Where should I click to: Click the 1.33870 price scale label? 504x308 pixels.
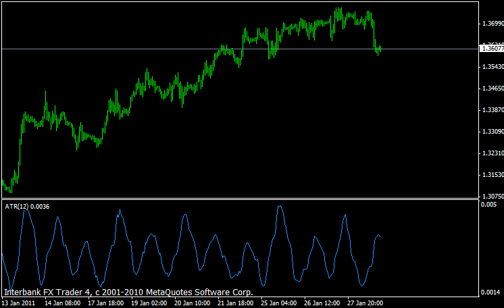493,110
